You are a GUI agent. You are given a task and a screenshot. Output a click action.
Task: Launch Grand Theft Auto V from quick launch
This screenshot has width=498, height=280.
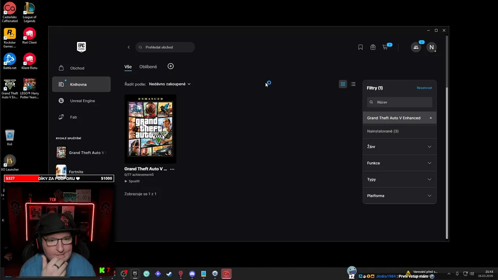[81, 152]
